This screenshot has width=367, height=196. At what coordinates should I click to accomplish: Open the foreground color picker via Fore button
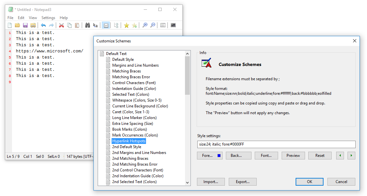click(210, 155)
